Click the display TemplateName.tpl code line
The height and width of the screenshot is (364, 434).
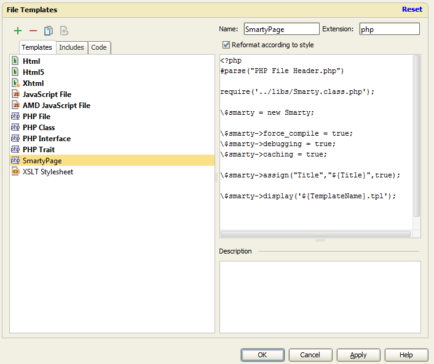click(309, 196)
